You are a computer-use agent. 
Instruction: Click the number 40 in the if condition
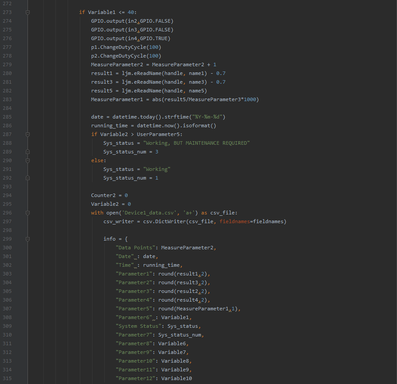(130, 12)
